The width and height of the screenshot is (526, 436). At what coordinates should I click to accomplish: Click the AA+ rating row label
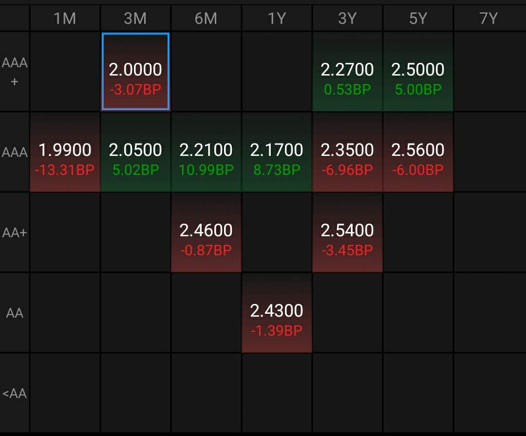(15, 233)
